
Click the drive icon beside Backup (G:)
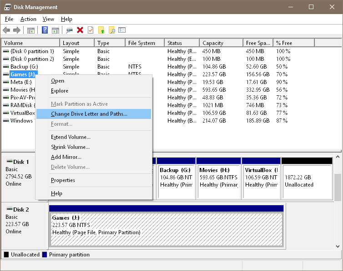point(6,67)
